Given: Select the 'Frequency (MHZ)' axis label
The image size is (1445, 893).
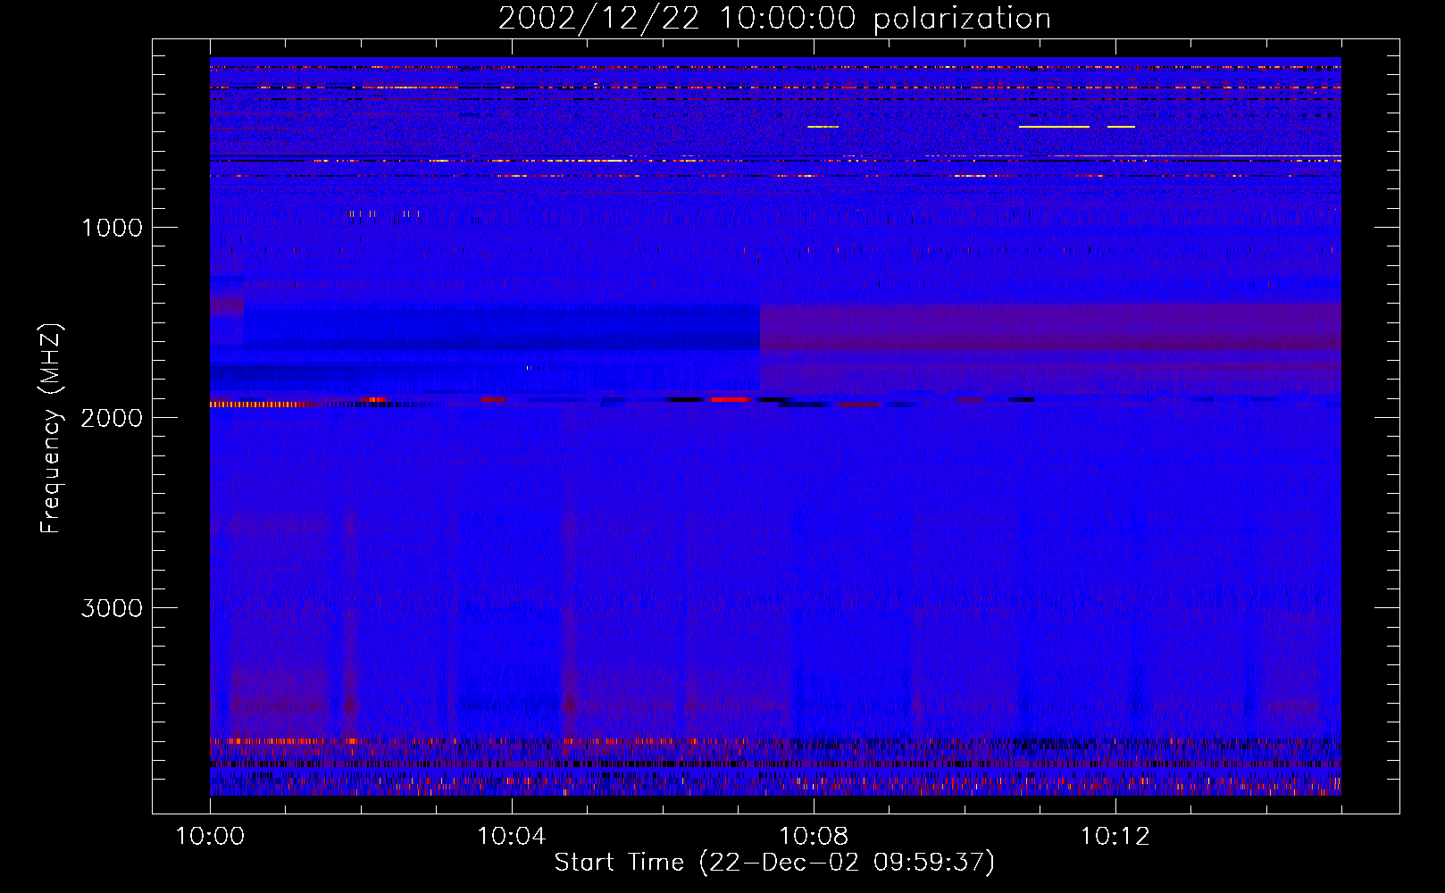Looking at the screenshot, I should pyautogui.click(x=51, y=430).
